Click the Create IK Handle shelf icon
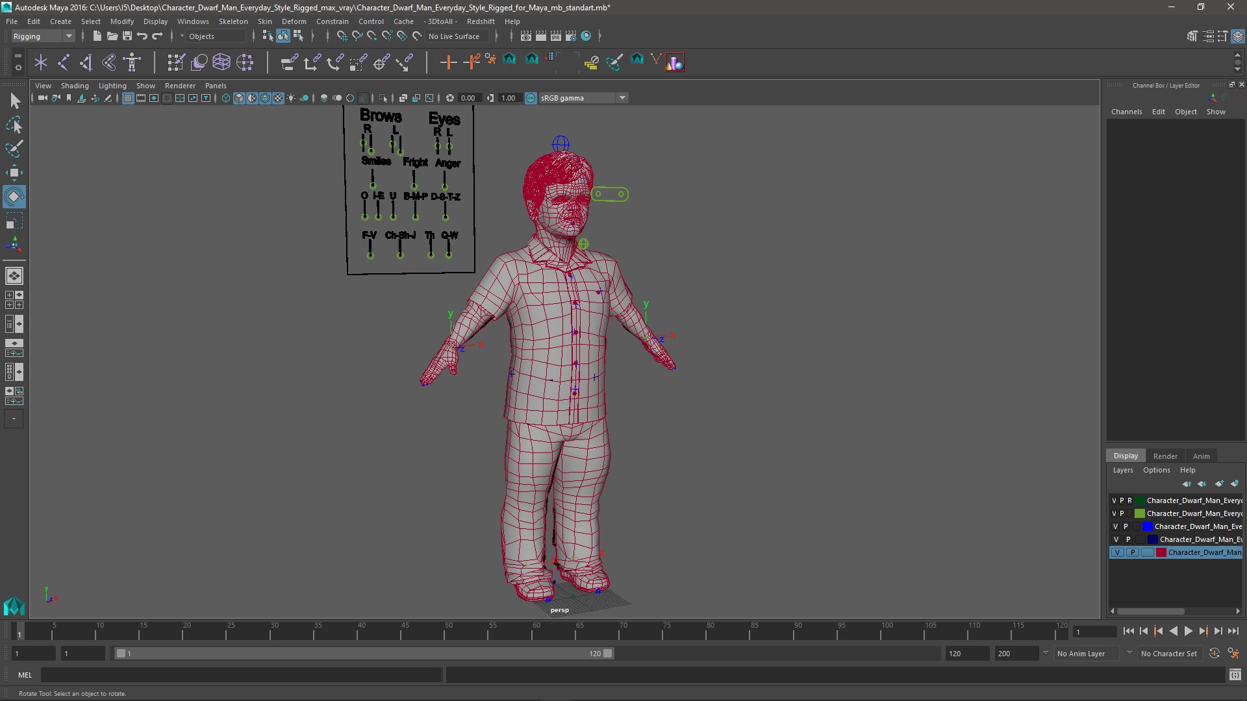Image resolution: width=1247 pixels, height=701 pixels. click(86, 62)
